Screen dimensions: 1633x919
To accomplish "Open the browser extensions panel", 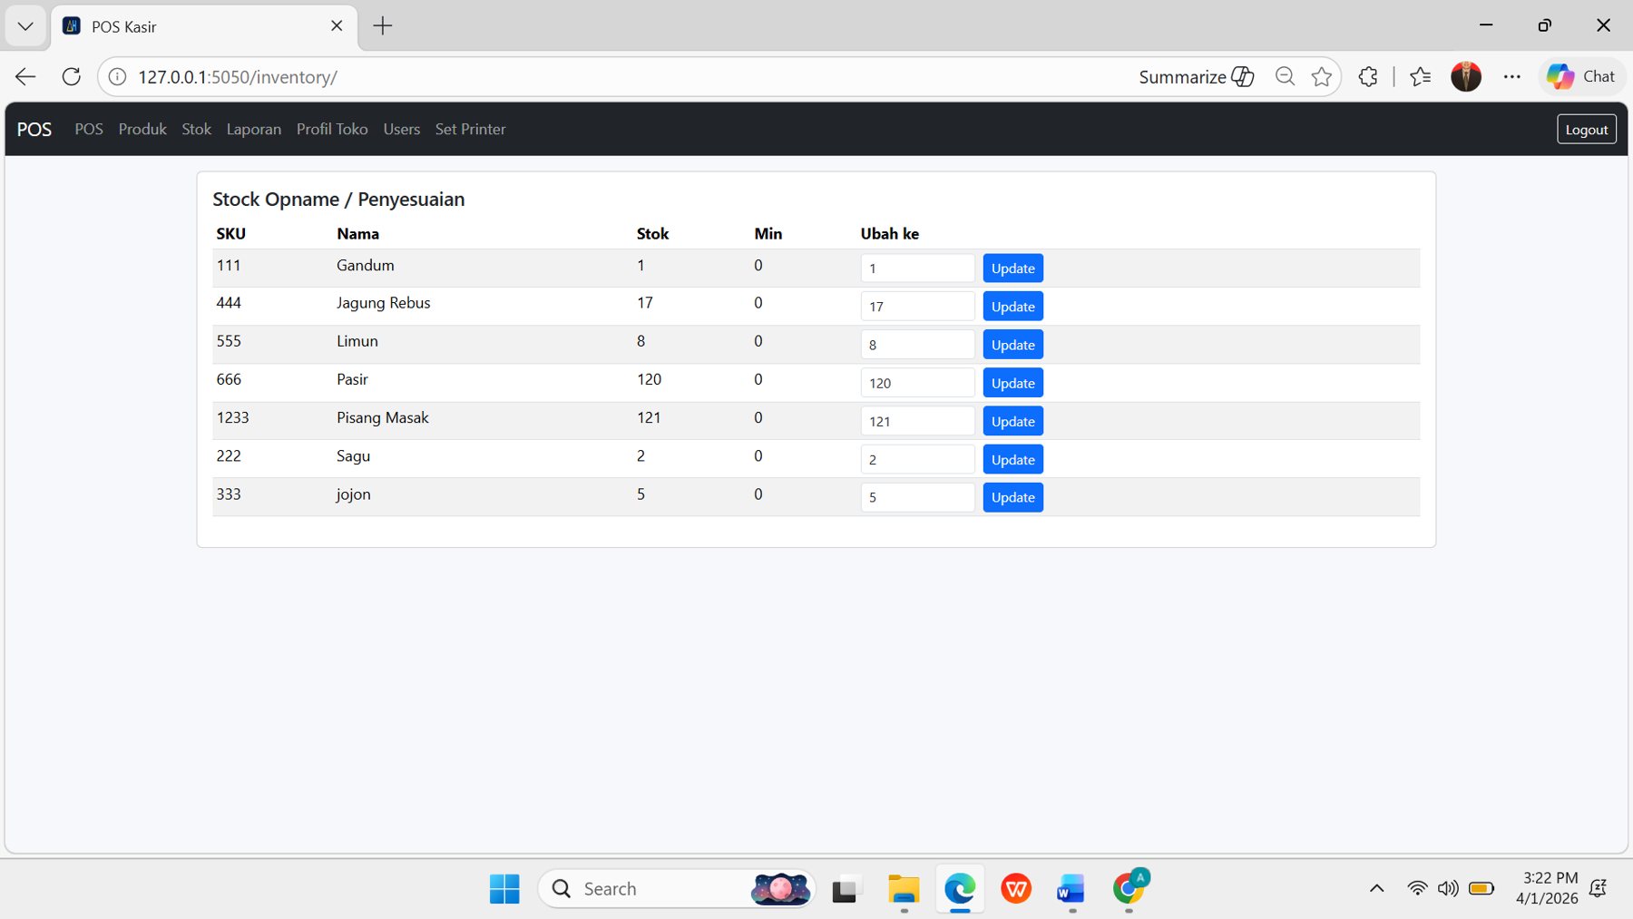I will (1367, 76).
